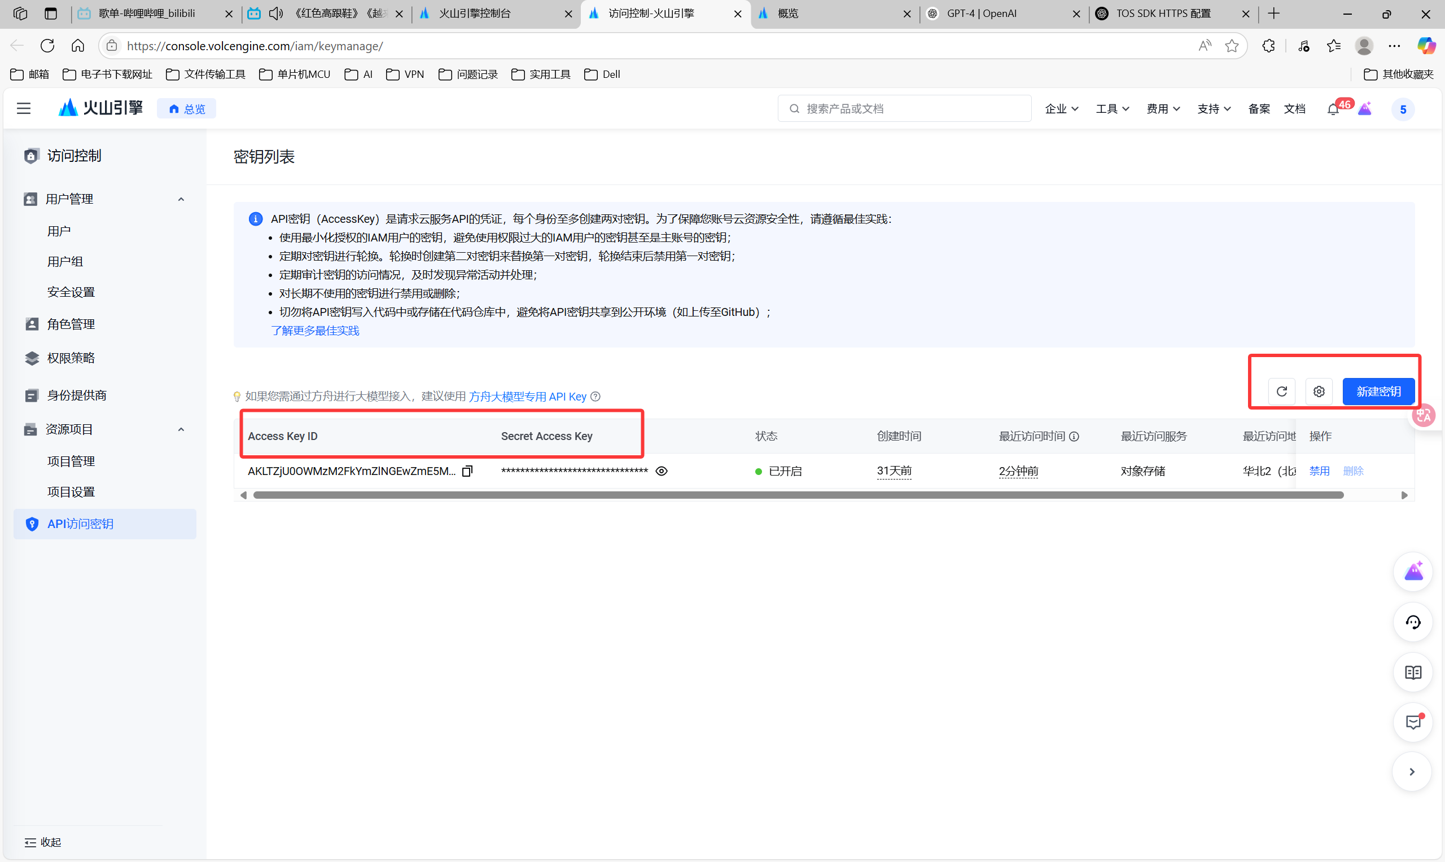Screen dimensions: 1445x862
Task: Open the customer service headset icon
Action: tap(1412, 622)
